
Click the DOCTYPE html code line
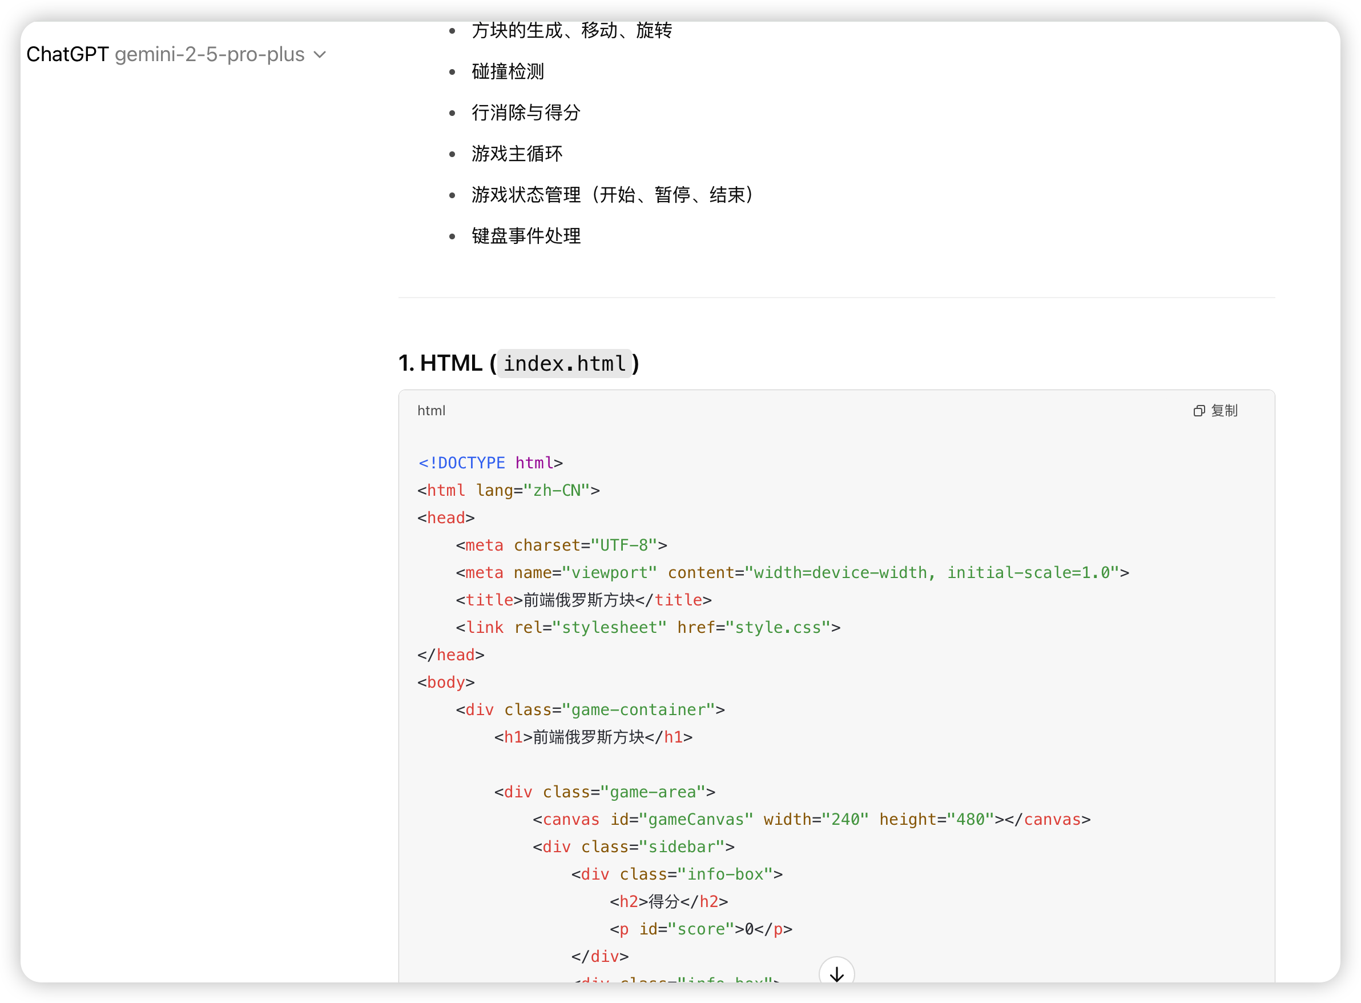pos(490,463)
